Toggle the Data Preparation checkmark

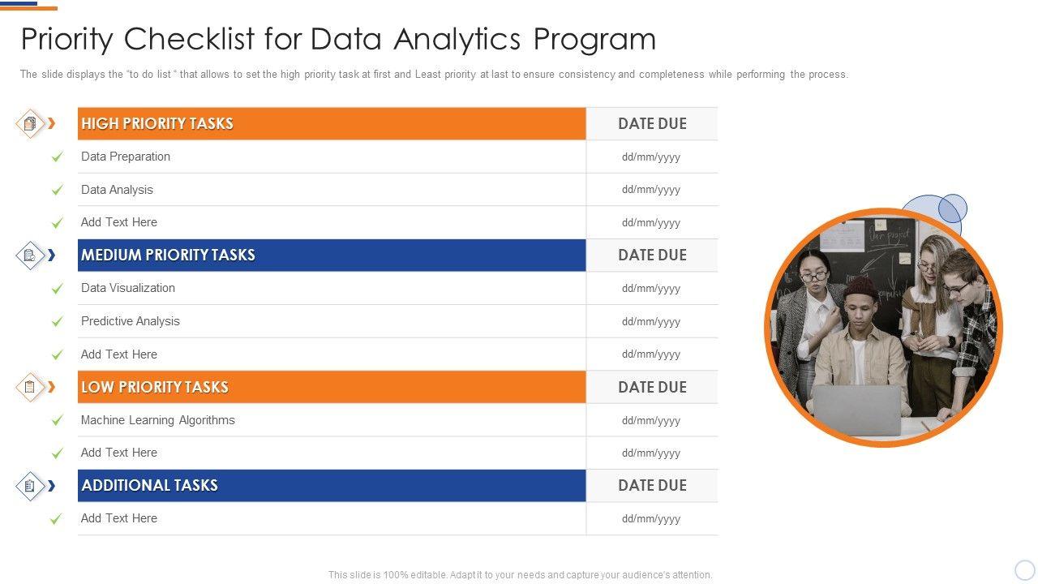(57, 157)
